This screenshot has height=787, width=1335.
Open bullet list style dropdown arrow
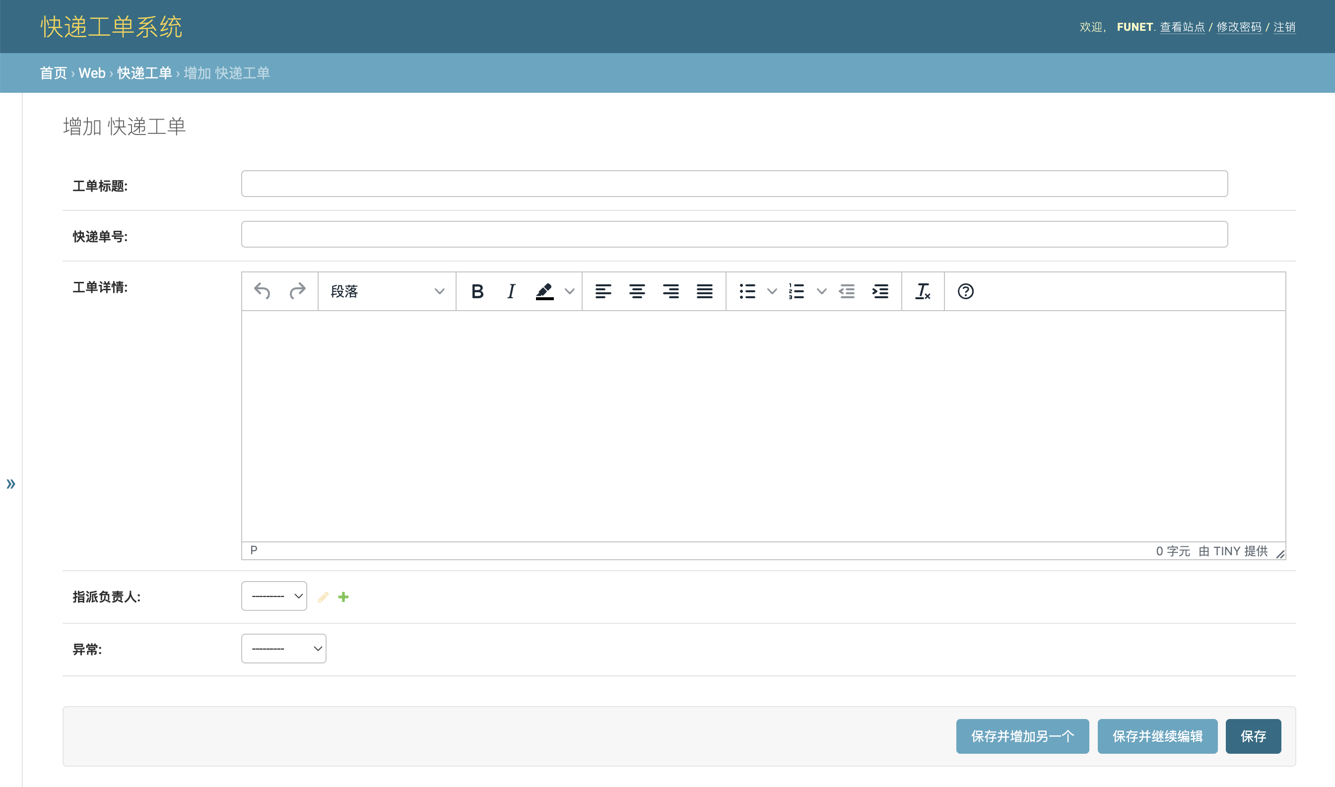[x=772, y=291]
